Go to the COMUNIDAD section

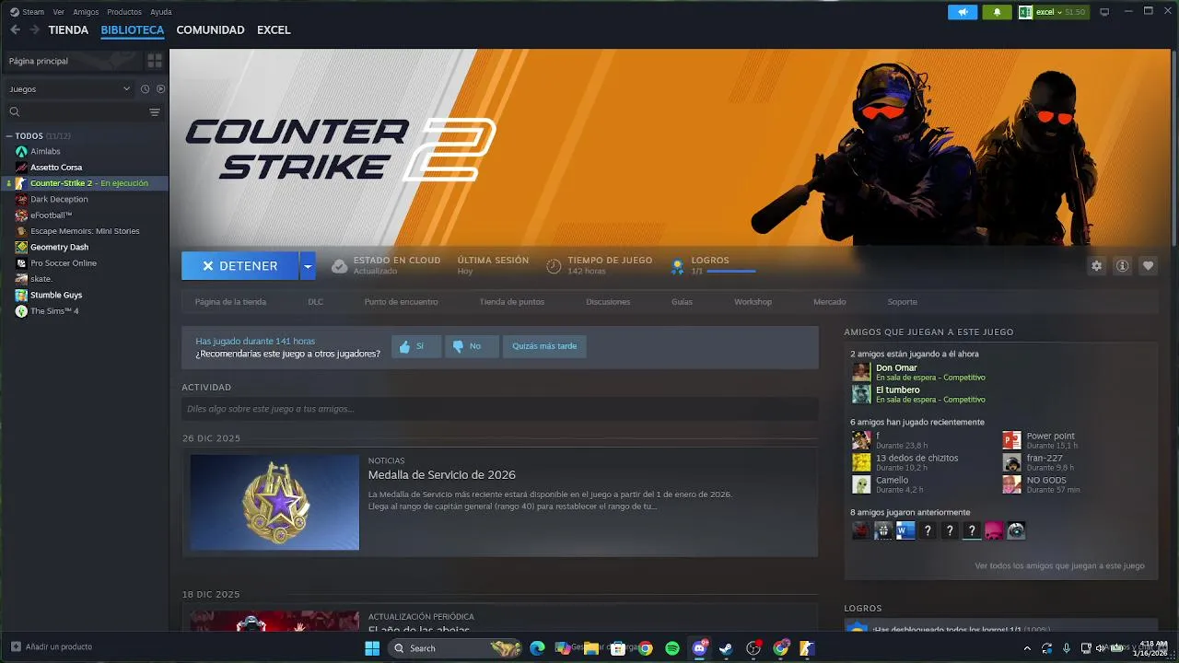(210, 30)
